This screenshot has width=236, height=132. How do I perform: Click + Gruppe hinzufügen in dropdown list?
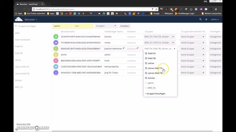[155, 93]
